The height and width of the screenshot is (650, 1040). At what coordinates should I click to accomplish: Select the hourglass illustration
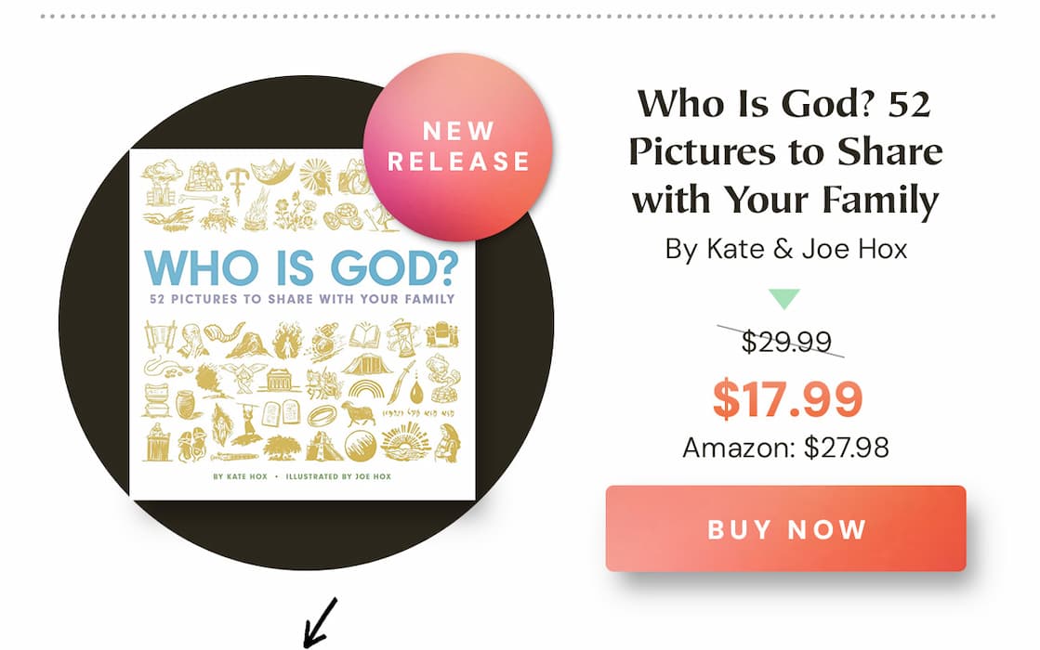[404, 337]
